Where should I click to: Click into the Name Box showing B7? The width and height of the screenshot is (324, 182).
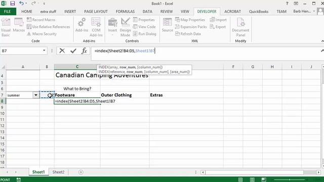(x=21, y=51)
